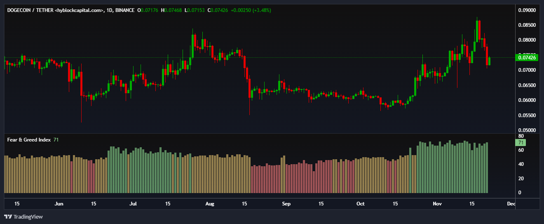
Task: Select the Aug label on time axis
Action: click(210, 204)
